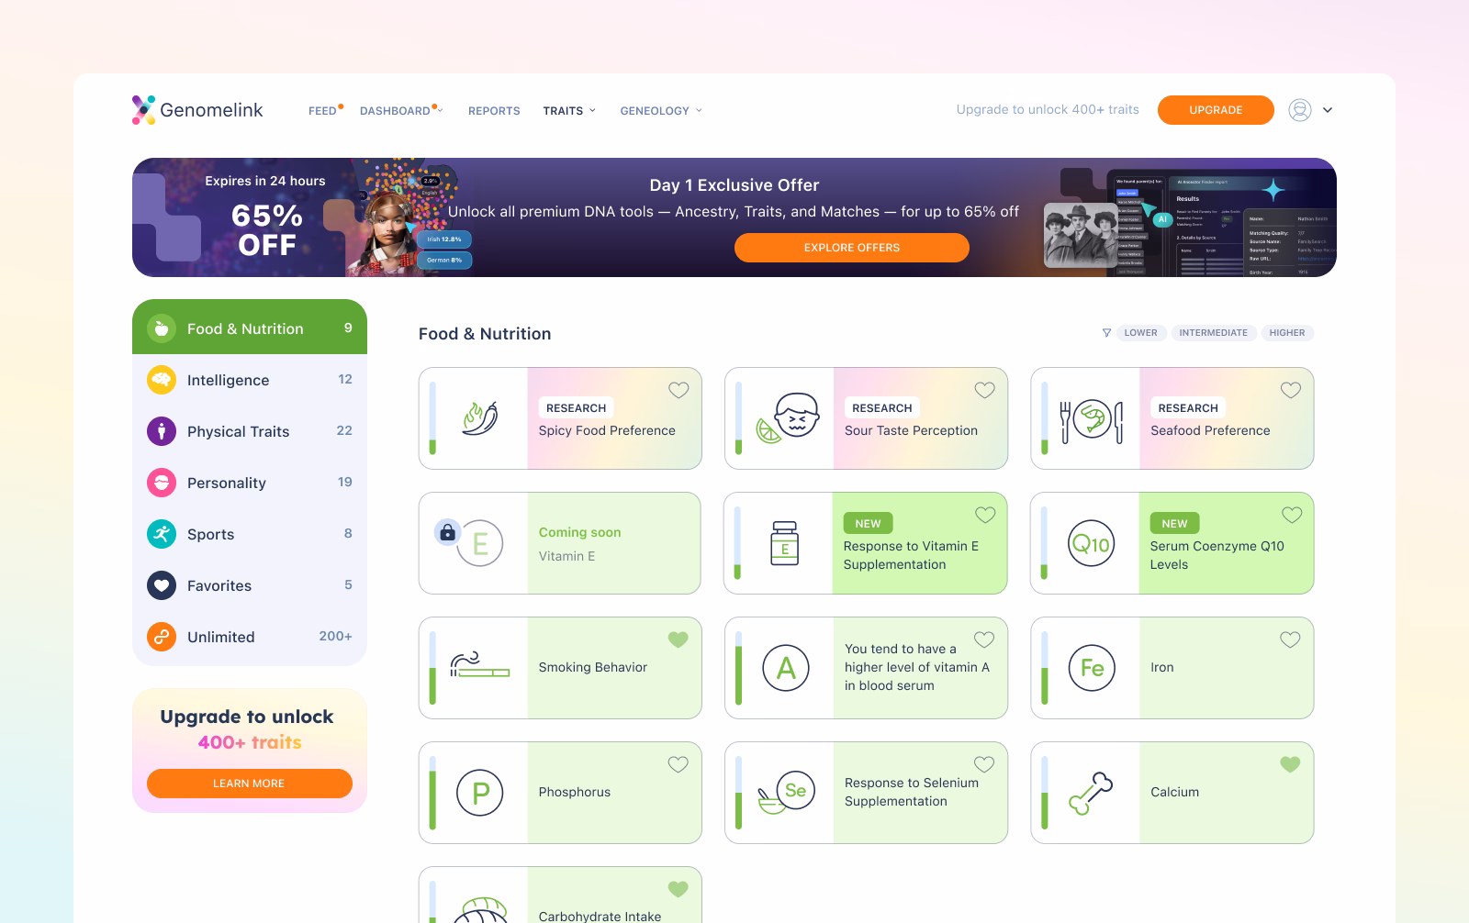Favorite Phosphorus trait heart

click(x=678, y=764)
